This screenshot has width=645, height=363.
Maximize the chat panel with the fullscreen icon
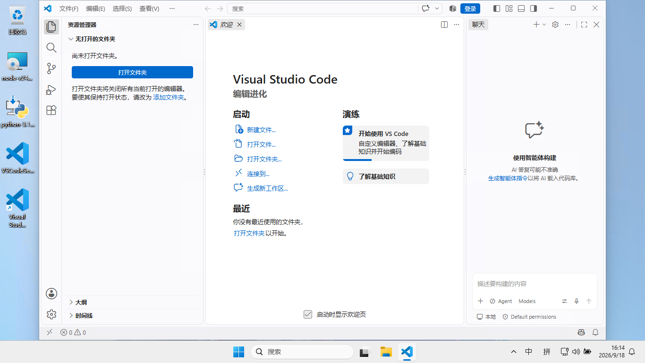(x=584, y=25)
